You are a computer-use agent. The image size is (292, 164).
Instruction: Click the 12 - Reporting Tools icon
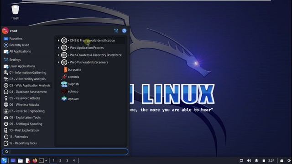(6, 143)
